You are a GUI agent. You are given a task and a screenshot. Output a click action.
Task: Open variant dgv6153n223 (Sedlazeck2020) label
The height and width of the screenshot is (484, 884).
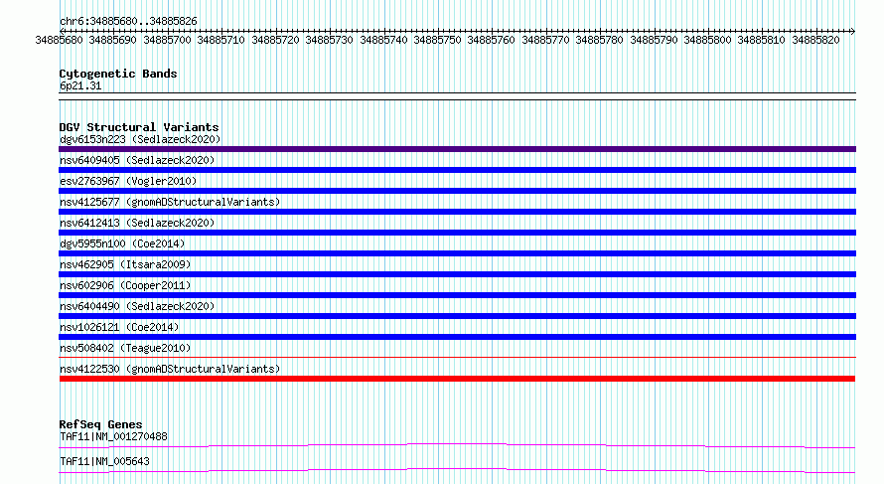click(x=140, y=139)
